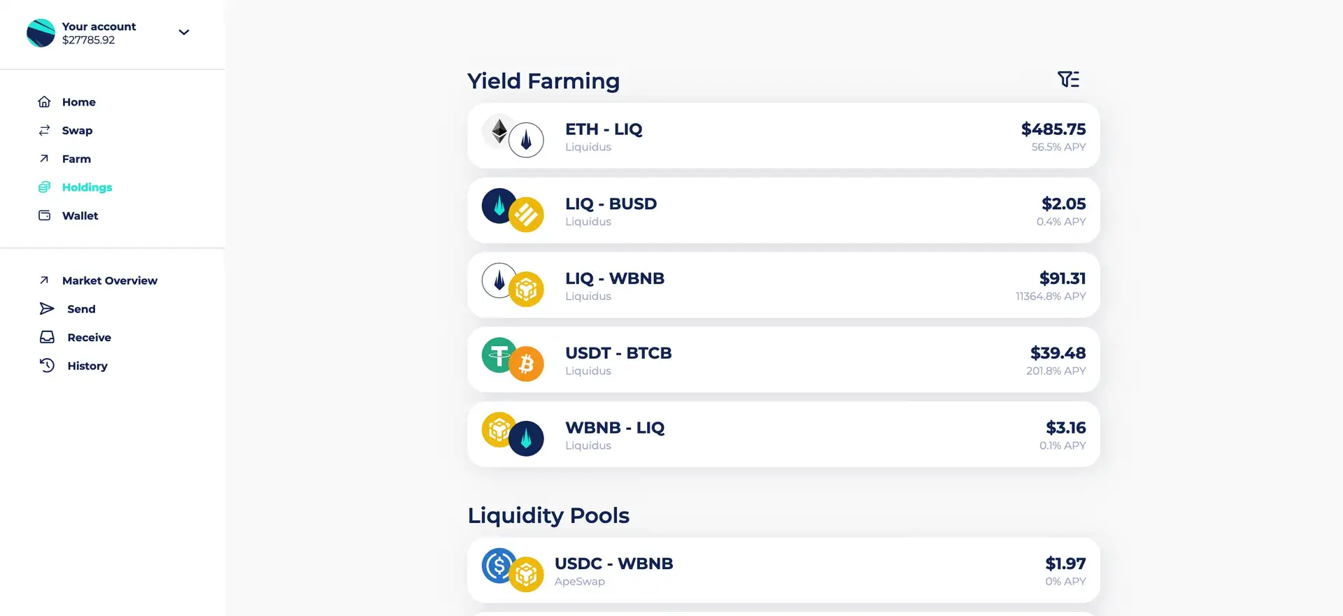Click the History clock icon
This screenshot has height=616, width=1343.
(47, 366)
